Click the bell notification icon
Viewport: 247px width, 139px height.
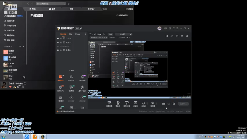pos(182,36)
